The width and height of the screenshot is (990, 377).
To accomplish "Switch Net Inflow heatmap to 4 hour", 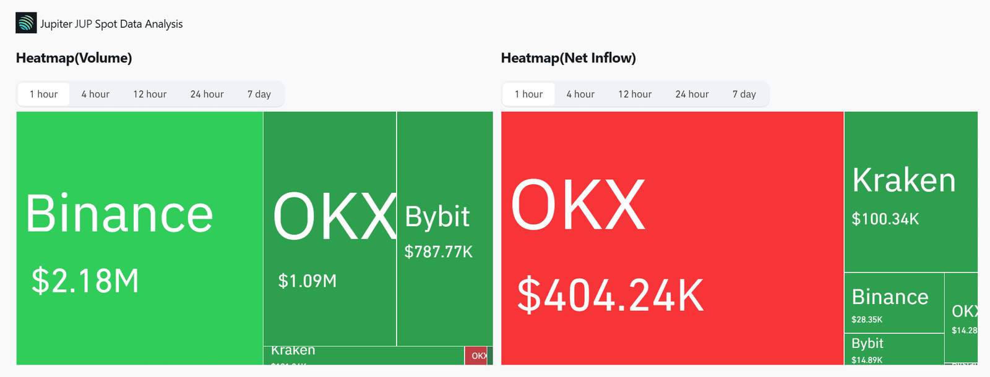I will (x=580, y=94).
